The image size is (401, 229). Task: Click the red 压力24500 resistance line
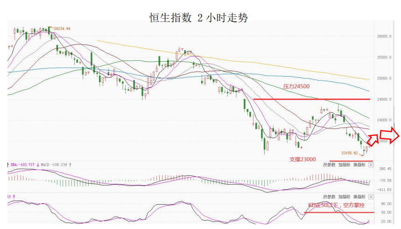pos(311,99)
